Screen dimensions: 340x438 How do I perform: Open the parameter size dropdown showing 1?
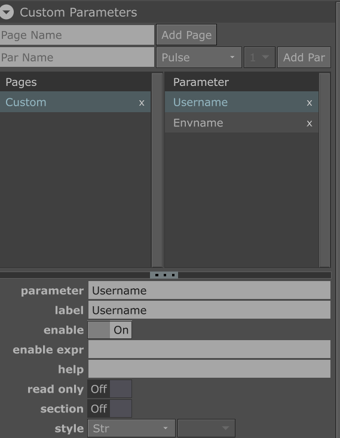pyautogui.click(x=259, y=57)
